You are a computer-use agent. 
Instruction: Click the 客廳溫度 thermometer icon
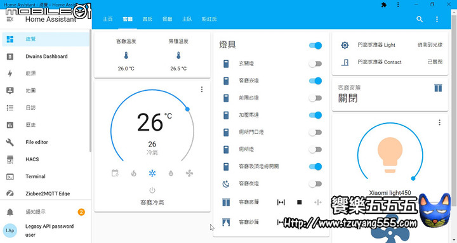coord(126,55)
